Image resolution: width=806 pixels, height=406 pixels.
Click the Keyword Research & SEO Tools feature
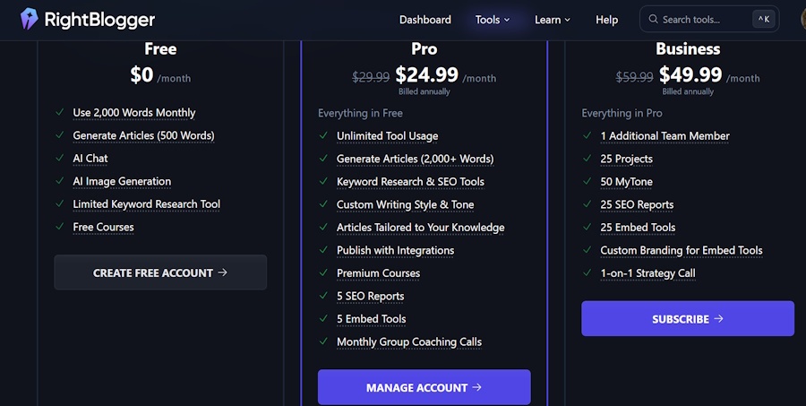click(410, 182)
